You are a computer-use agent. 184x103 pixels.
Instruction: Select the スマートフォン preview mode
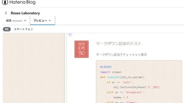[23, 29]
